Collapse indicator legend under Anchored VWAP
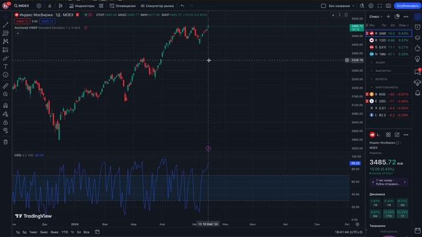This screenshot has height=237, width=422. [x=18, y=34]
